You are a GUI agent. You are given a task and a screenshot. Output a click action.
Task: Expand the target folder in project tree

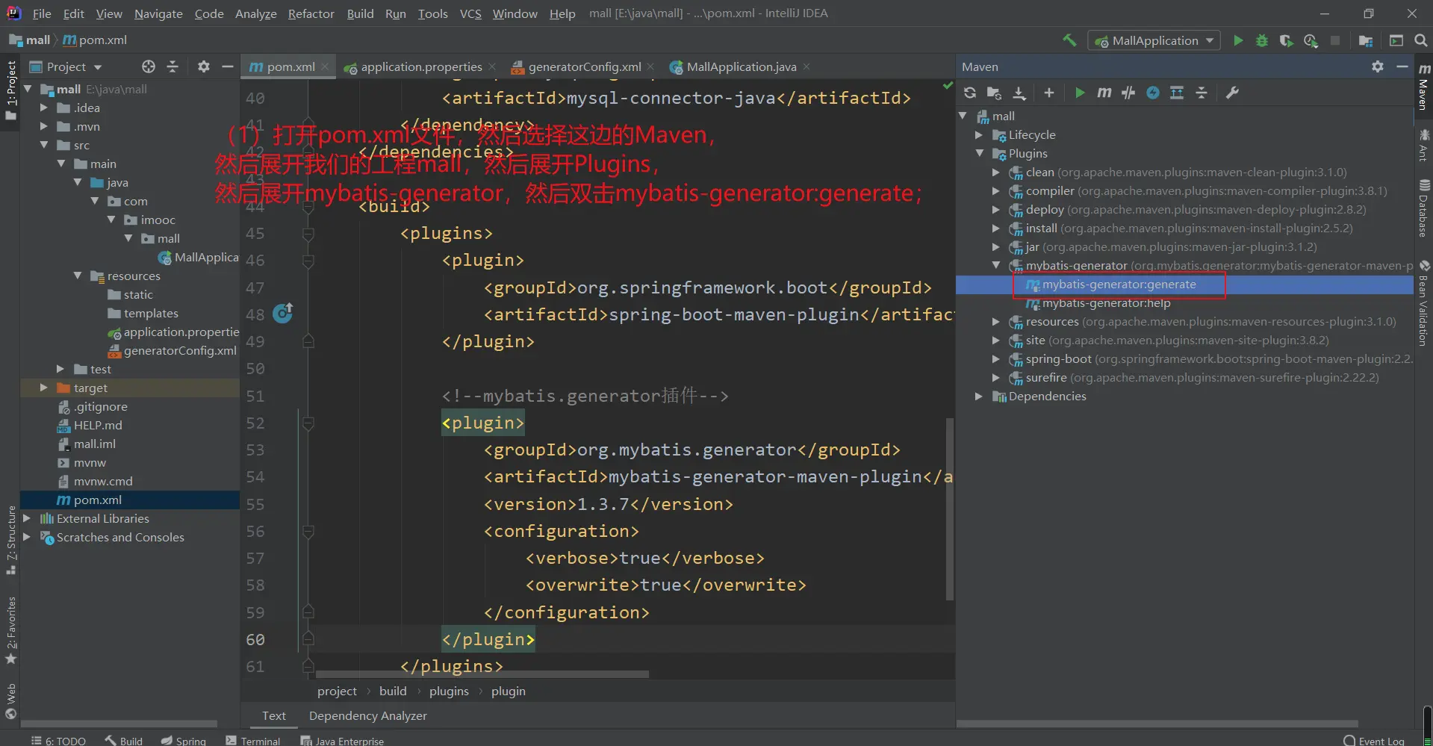point(43,388)
